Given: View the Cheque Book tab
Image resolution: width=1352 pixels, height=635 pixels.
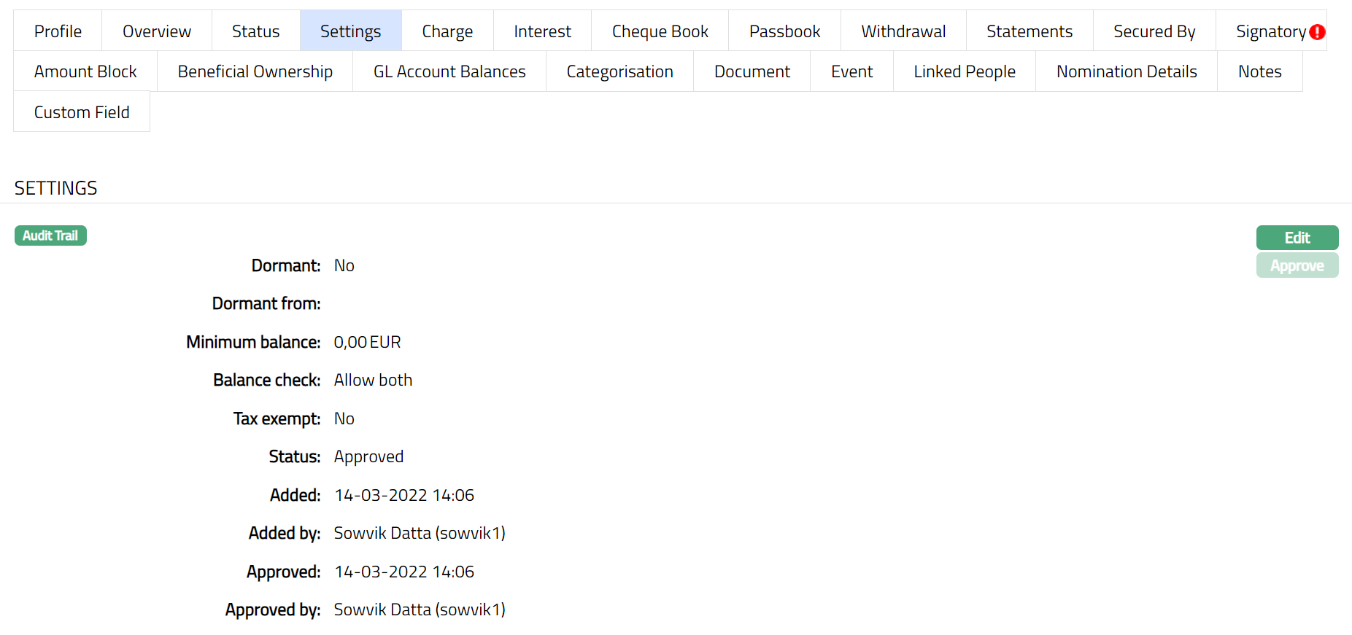Looking at the screenshot, I should [660, 31].
